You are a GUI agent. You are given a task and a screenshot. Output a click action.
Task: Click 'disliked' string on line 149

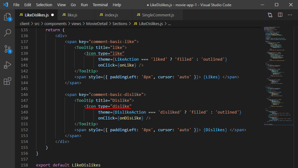click(170, 112)
